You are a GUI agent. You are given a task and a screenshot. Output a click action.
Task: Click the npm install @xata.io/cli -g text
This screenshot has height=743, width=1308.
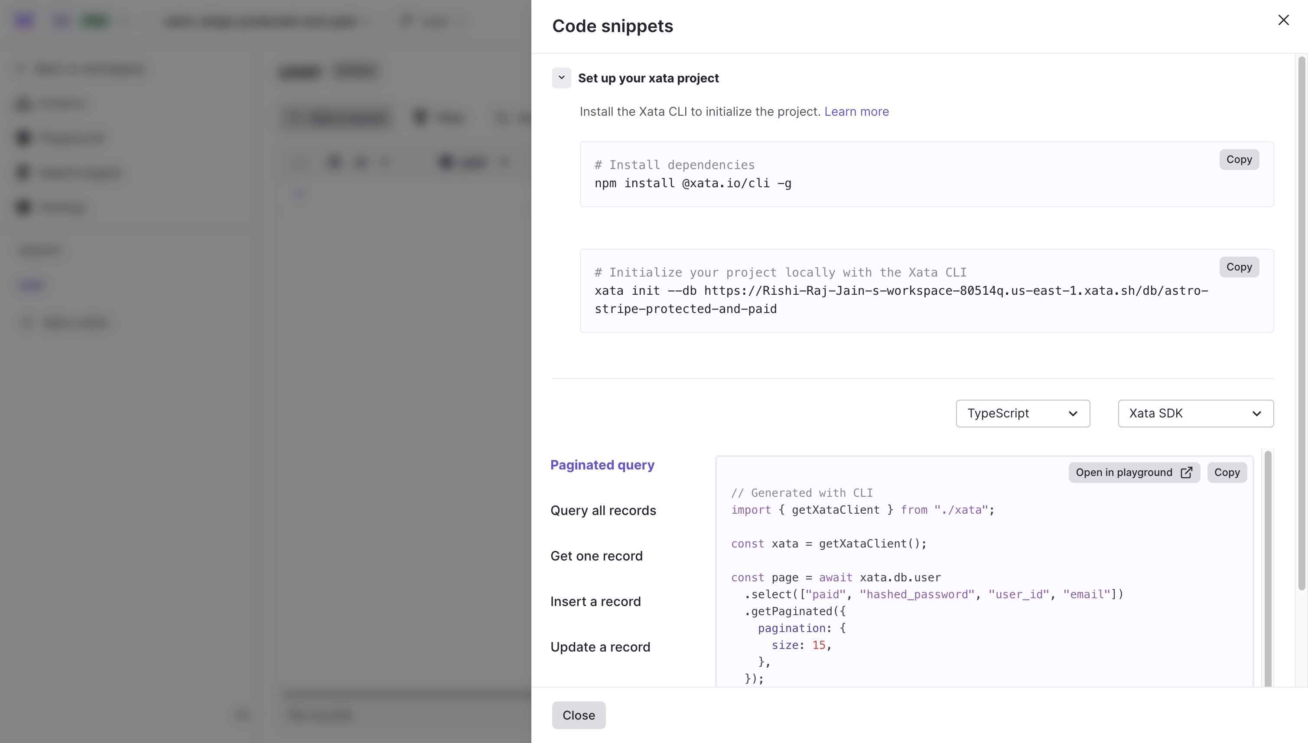[693, 183]
